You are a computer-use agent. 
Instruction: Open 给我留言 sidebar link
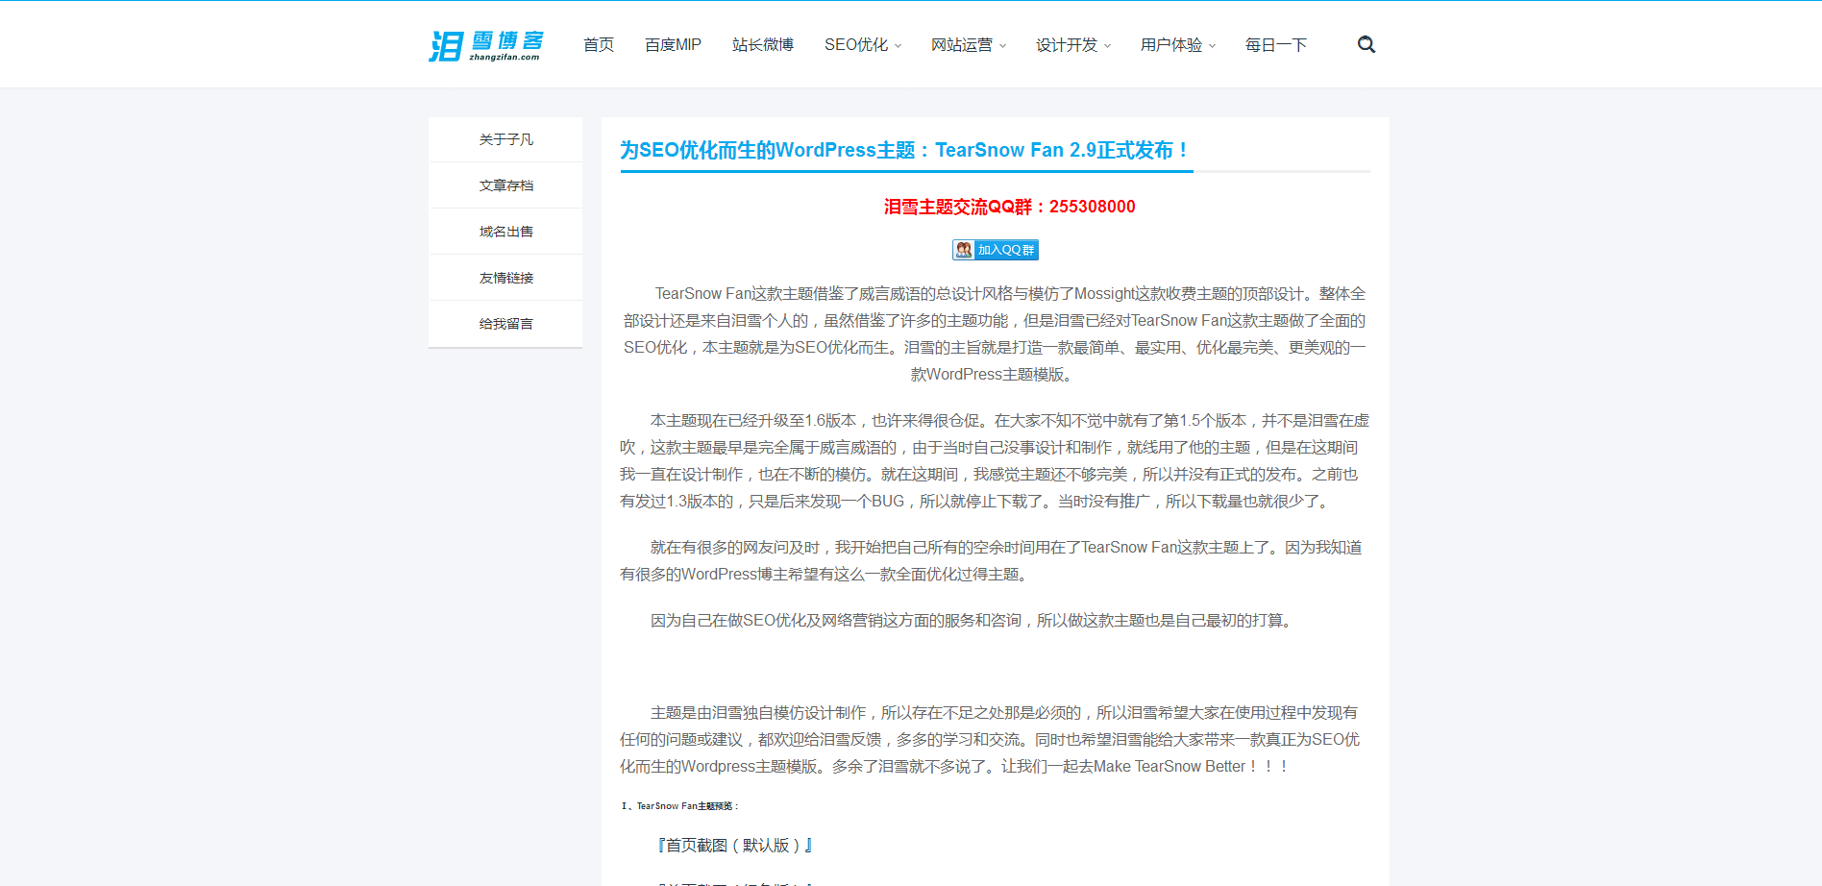(x=505, y=324)
